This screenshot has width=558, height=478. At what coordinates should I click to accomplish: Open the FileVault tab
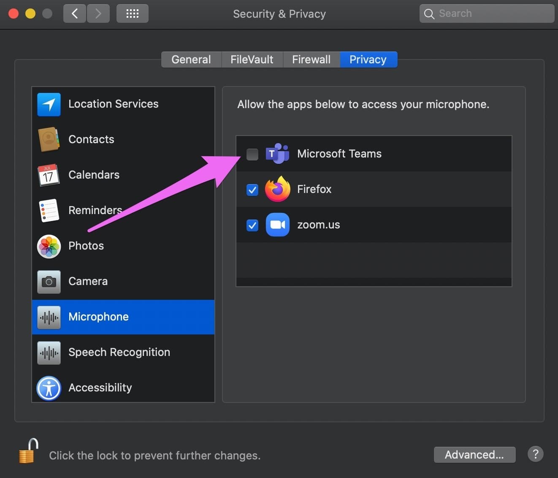tap(252, 60)
